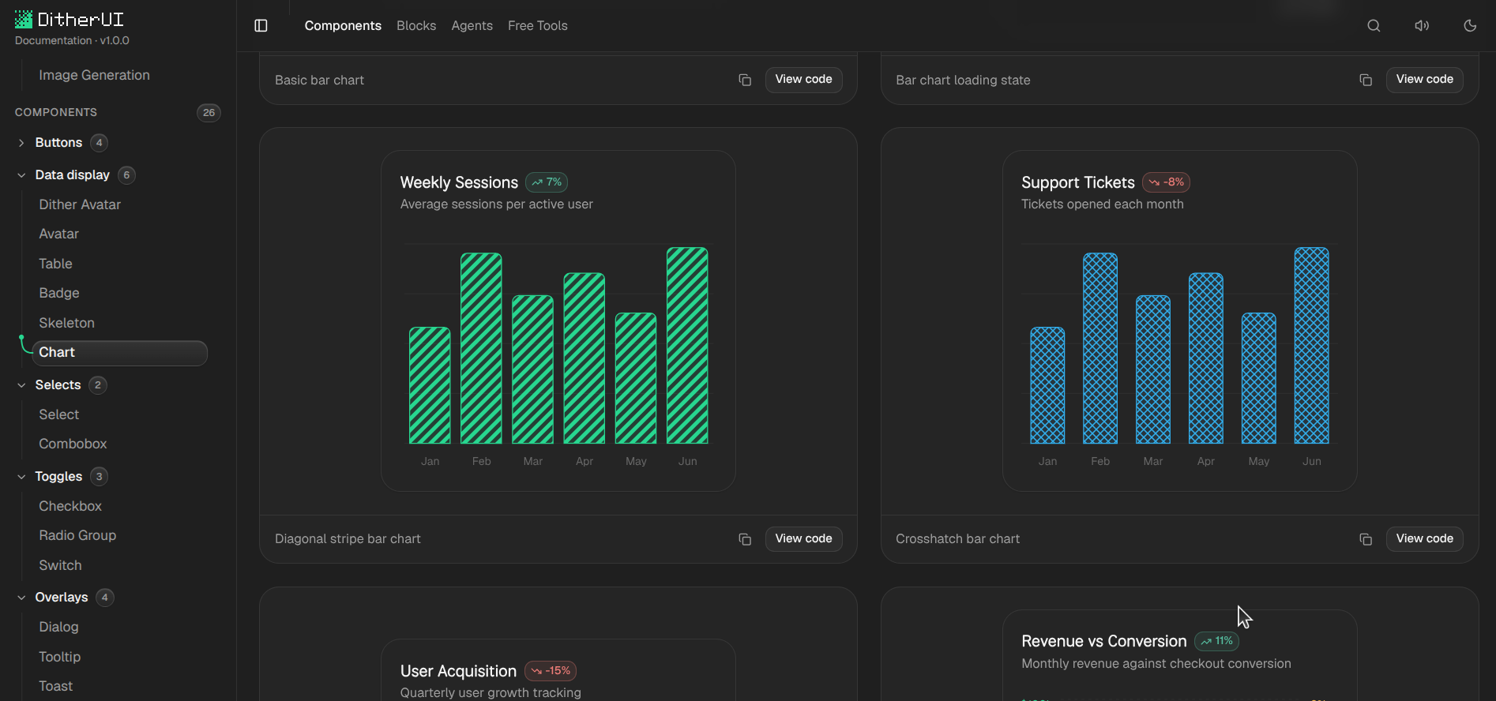Navigate to Radio Group page
Viewport: 1496px width, 701px height.
(77, 536)
